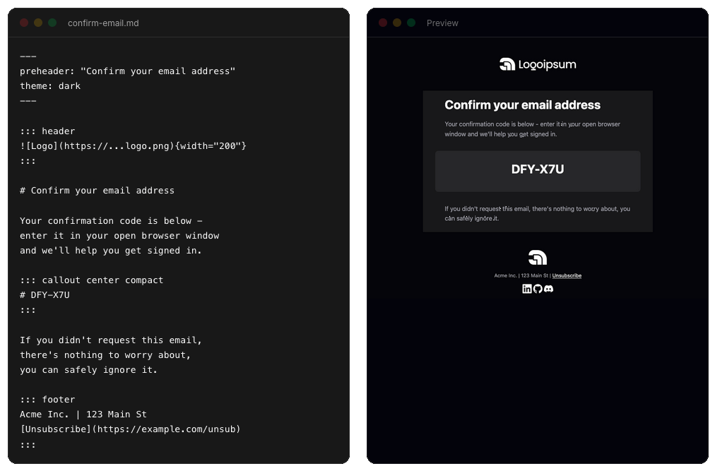The image size is (715, 471).
Task: Click the preview paragraph "Your confirmation code is below"
Action: 533,129
